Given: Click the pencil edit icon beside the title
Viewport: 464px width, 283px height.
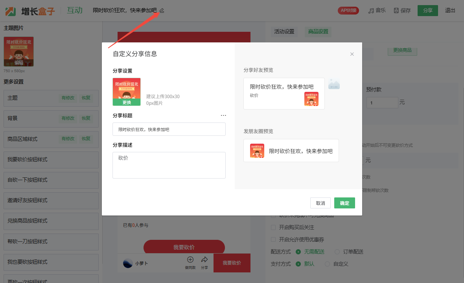Looking at the screenshot, I should coord(162,11).
